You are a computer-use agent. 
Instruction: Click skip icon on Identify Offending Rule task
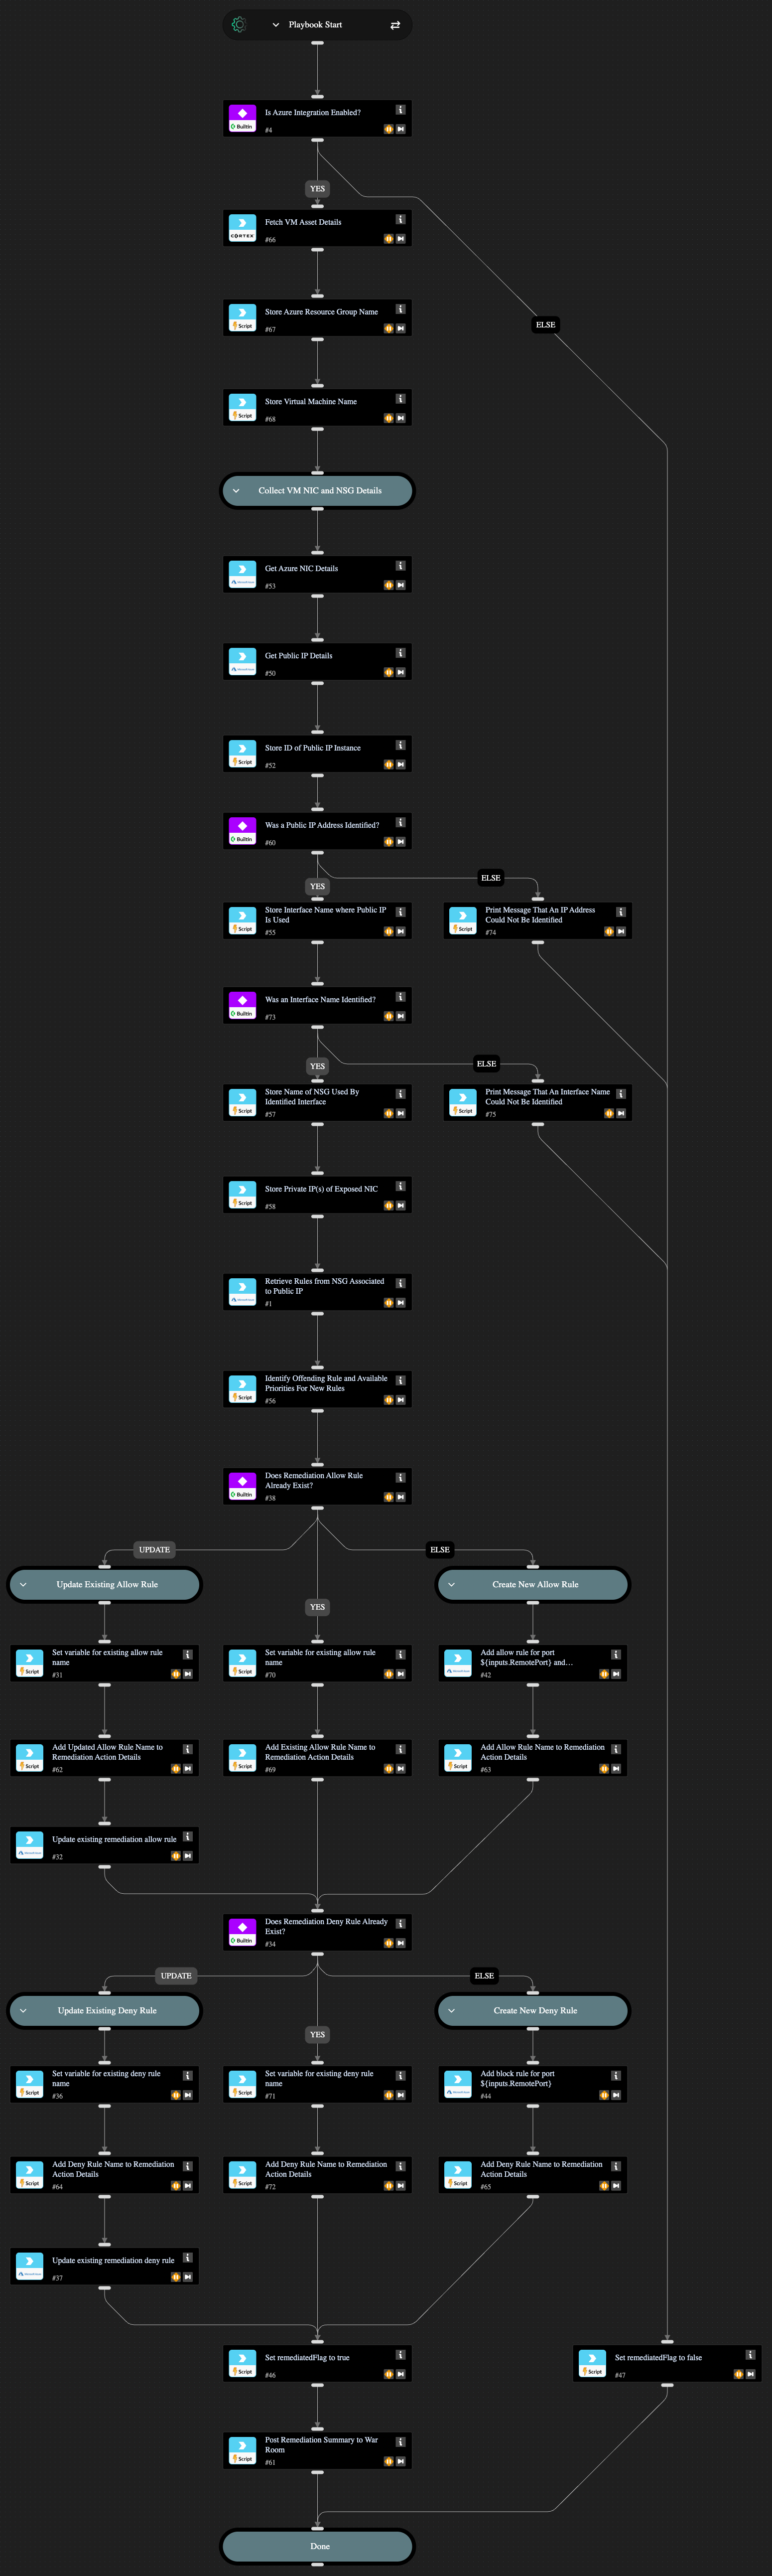[x=400, y=1400]
